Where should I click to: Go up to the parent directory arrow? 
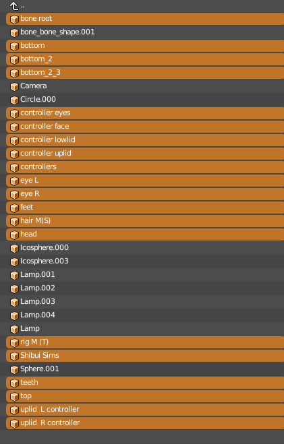pyautogui.click(x=14, y=5)
